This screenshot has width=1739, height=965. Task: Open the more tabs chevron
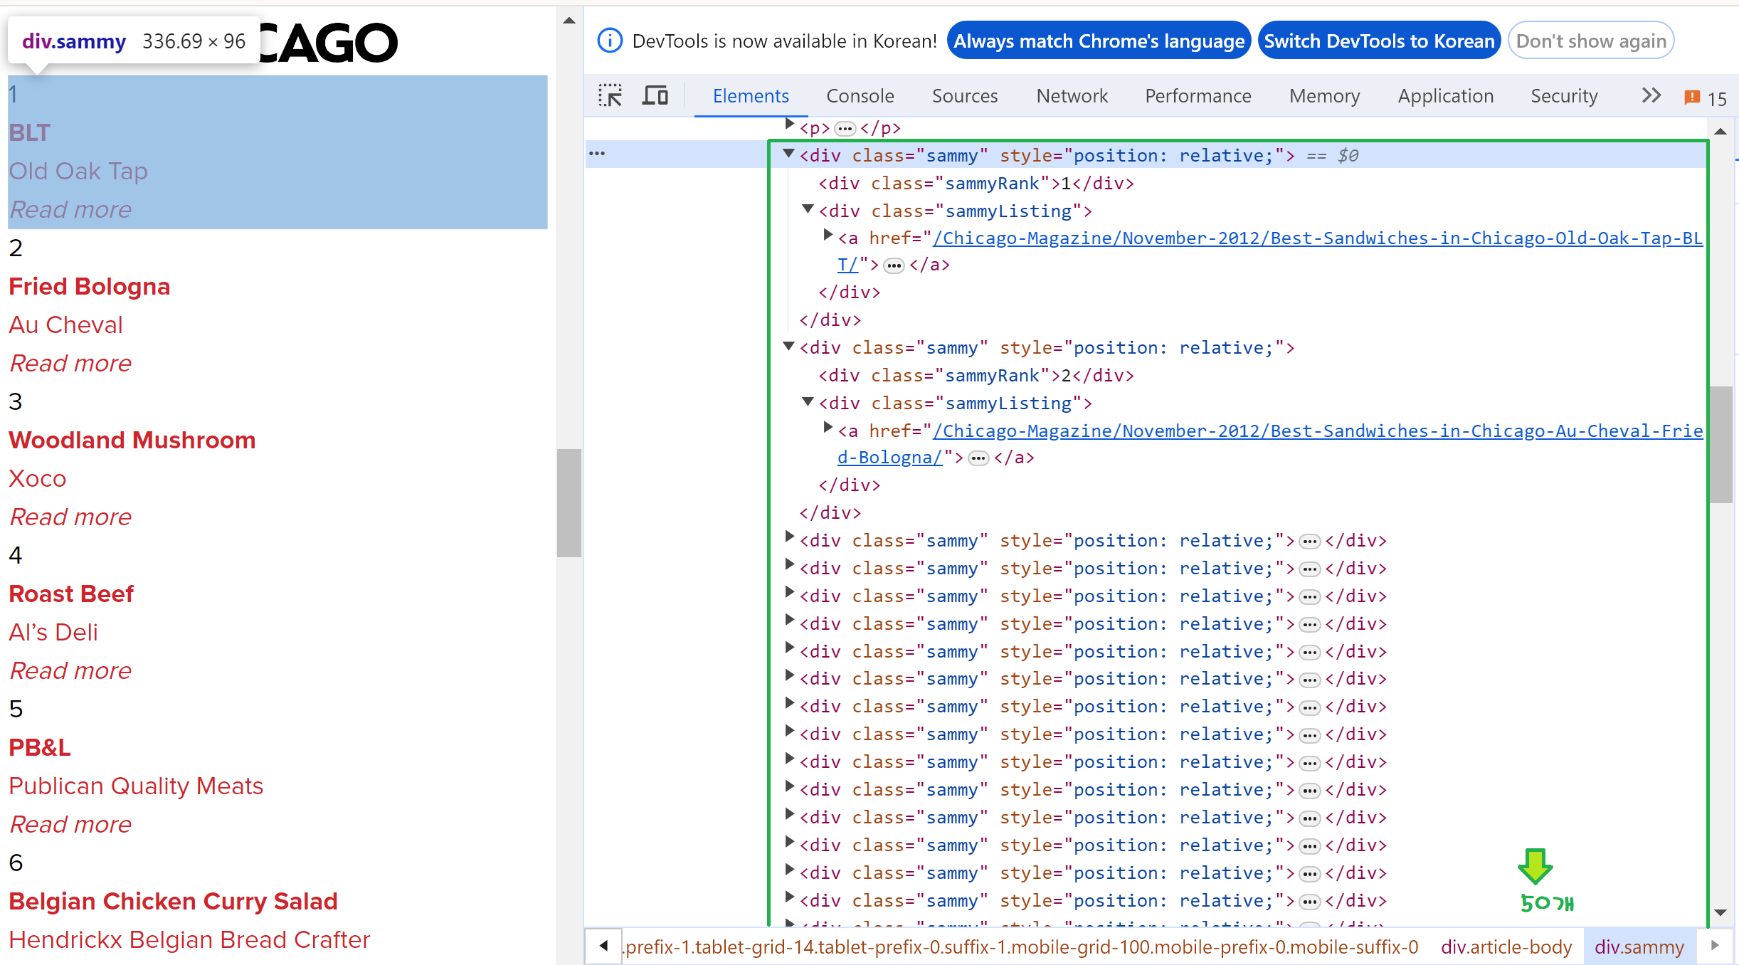1651,95
